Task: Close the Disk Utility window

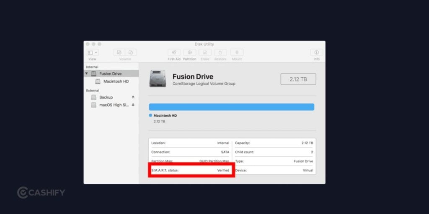Action: (x=88, y=44)
